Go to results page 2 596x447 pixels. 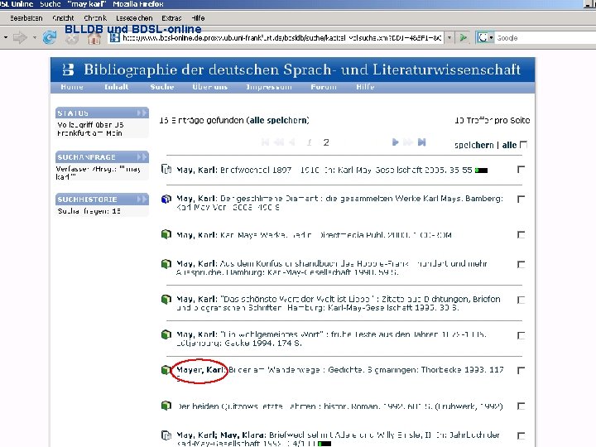pyautogui.click(x=326, y=142)
